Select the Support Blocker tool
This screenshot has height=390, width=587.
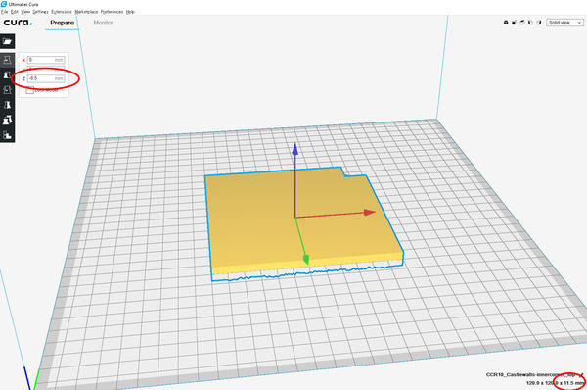click(7, 135)
